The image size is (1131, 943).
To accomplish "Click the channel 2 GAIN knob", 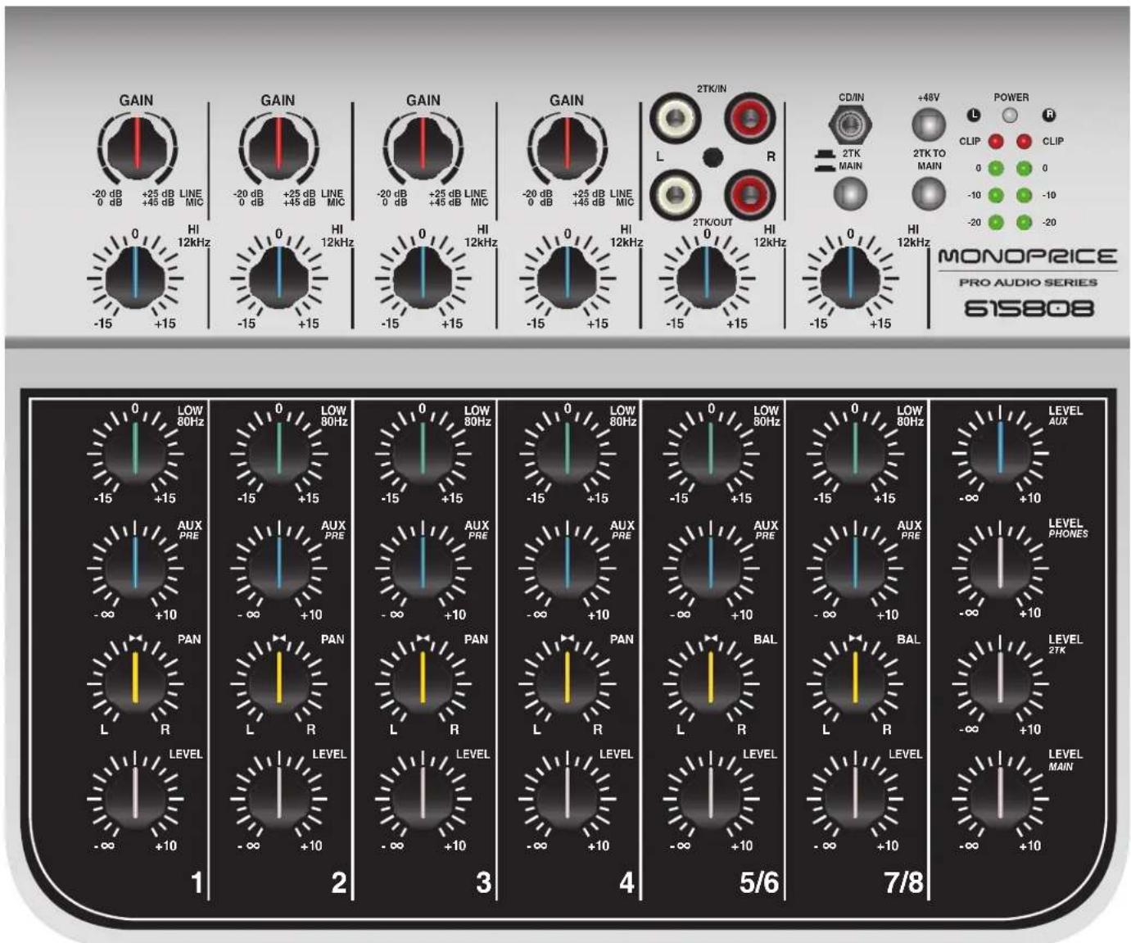I will [278, 148].
